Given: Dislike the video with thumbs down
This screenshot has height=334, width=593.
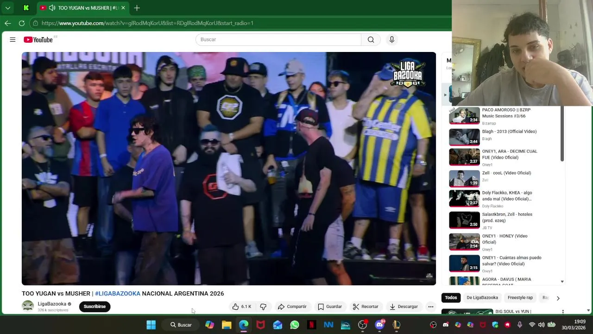Looking at the screenshot, I should tap(263, 307).
